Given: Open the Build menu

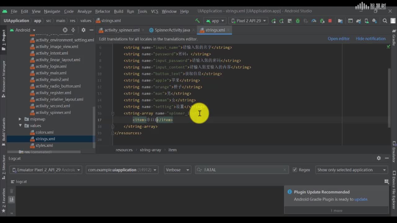Looking at the screenshot, I should (118, 11).
